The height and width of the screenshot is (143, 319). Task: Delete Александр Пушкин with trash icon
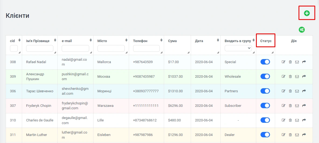click(x=290, y=77)
